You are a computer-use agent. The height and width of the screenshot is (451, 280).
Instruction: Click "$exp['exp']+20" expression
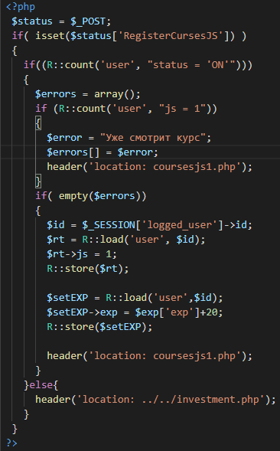point(176,312)
